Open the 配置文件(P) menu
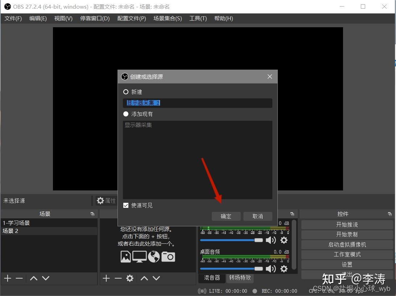 [132, 18]
